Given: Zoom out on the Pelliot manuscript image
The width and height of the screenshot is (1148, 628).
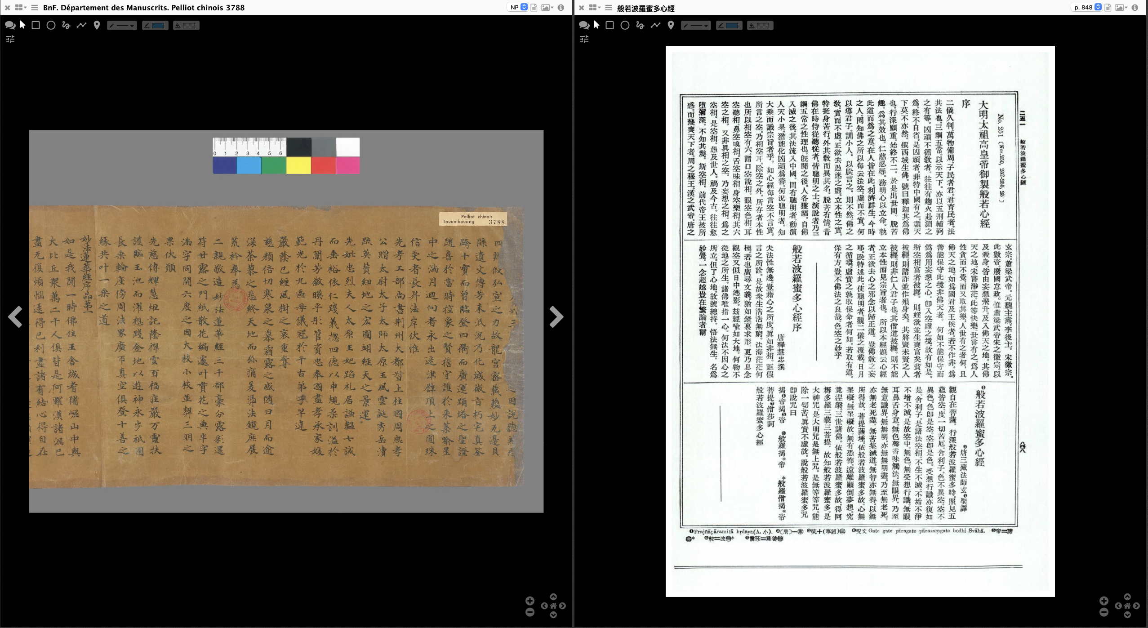Looking at the screenshot, I should point(530,612).
